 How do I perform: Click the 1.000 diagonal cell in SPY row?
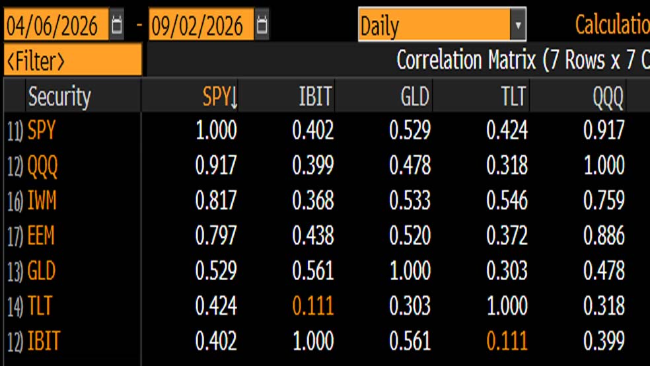click(216, 130)
